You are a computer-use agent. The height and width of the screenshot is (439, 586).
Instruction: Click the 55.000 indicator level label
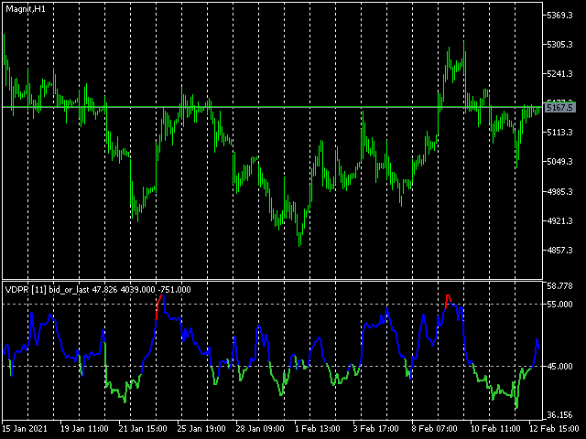[x=559, y=305]
